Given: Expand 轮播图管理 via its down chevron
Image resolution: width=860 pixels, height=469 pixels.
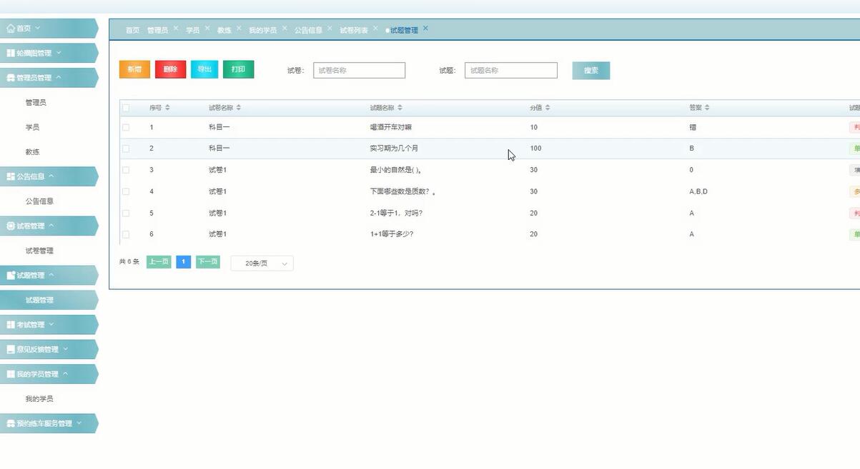Looking at the screenshot, I should [59, 53].
